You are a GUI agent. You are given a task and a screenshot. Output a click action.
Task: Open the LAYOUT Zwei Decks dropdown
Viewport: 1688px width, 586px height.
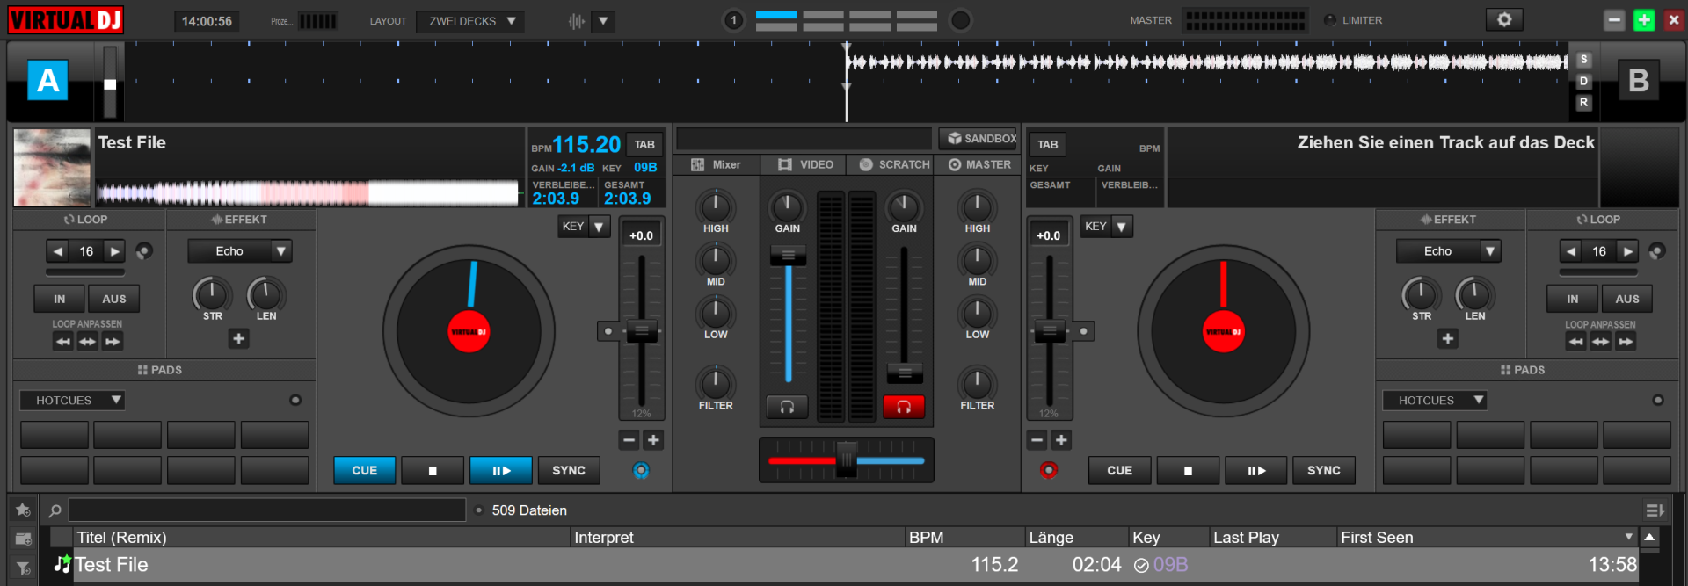[x=470, y=21]
